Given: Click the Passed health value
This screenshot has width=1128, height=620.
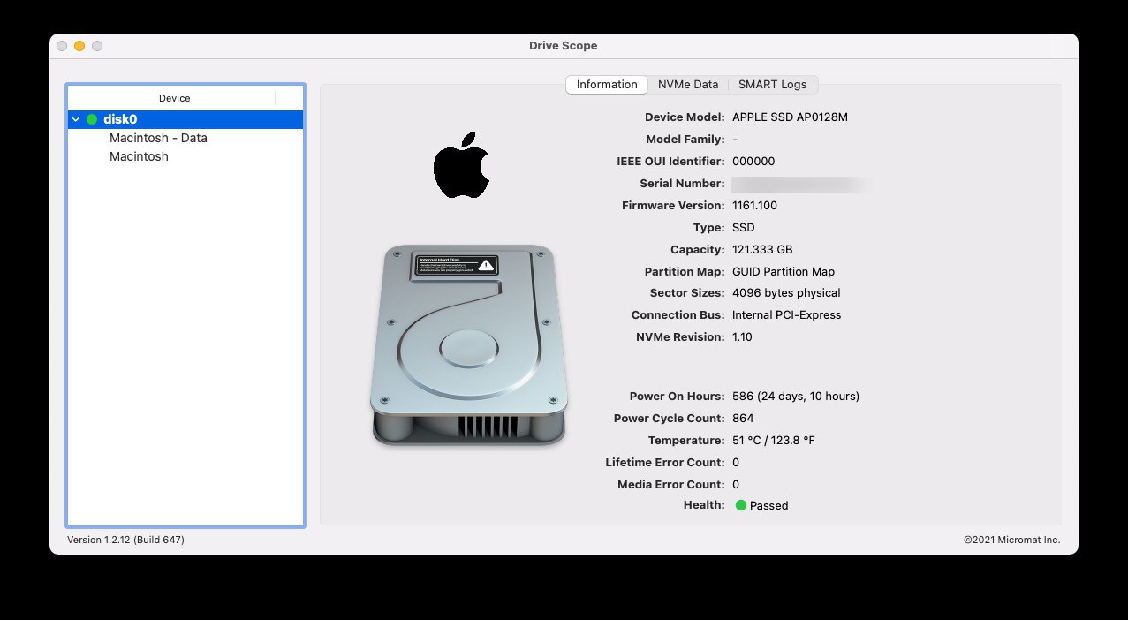Looking at the screenshot, I should point(768,506).
